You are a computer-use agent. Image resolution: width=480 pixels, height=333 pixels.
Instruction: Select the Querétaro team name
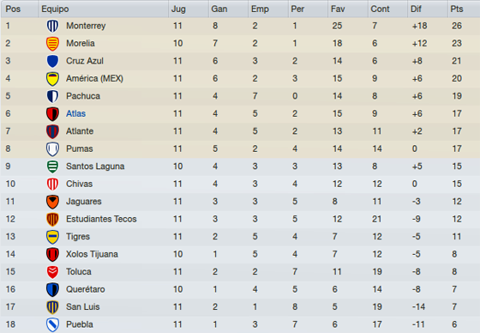coord(86,289)
